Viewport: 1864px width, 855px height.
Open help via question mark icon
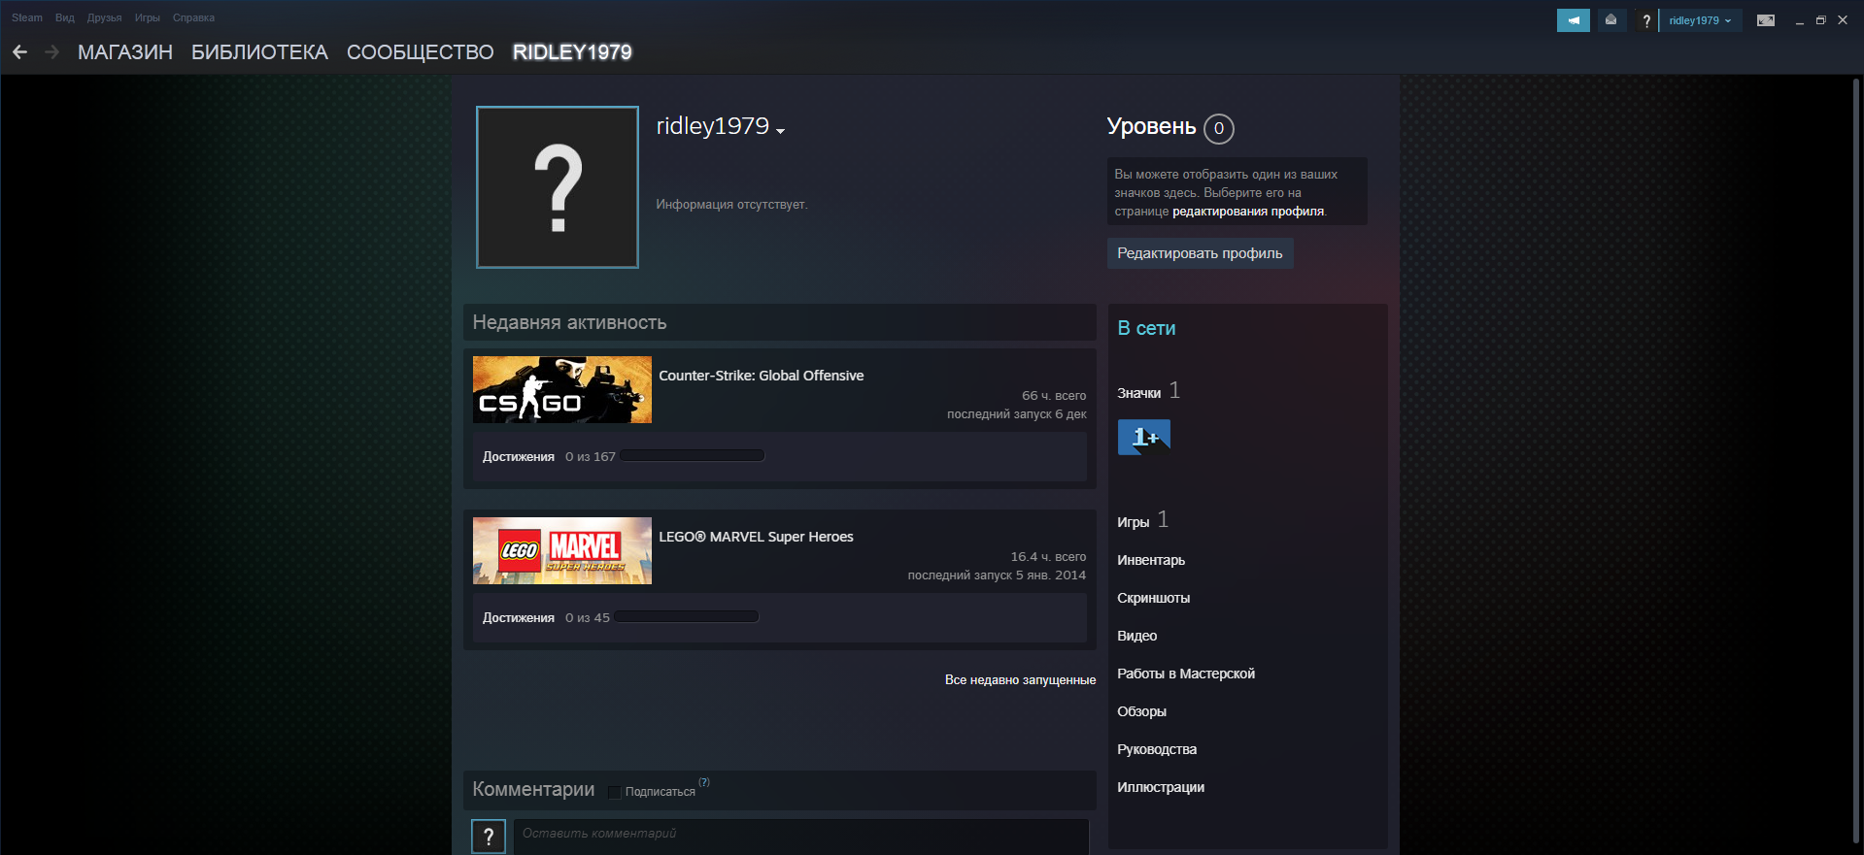click(x=1646, y=20)
